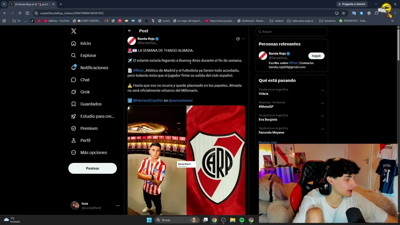Viewport: 400px width, 225px height.
Task: Click the bookmark star in address bar
Action: click(343, 13)
